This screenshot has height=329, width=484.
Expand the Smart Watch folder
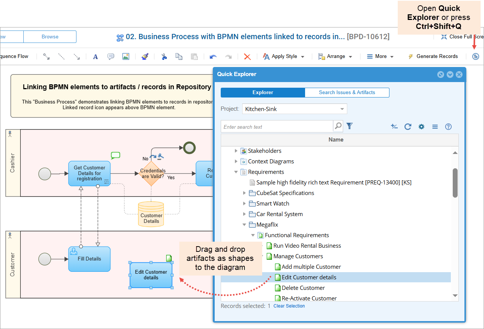point(245,204)
